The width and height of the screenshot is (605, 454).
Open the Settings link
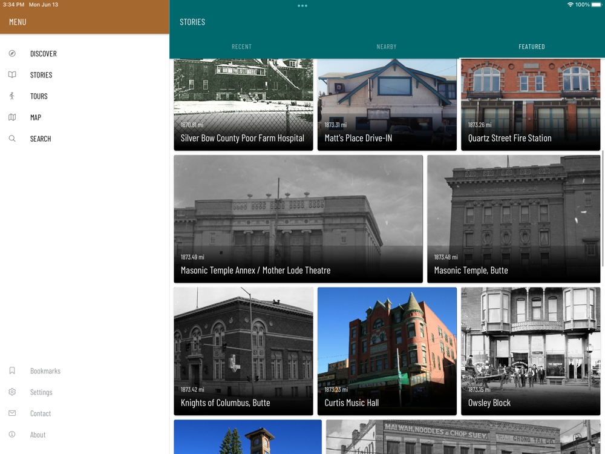coord(41,392)
